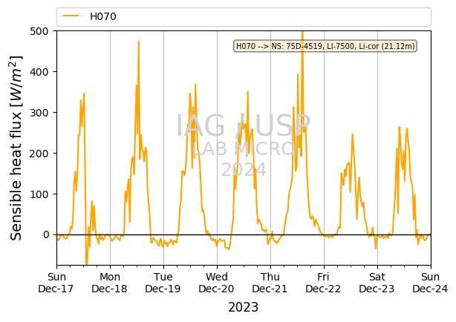Click the y-axis tick label 200
The width and height of the screenshot is (456, 322).
coord(39,154)
